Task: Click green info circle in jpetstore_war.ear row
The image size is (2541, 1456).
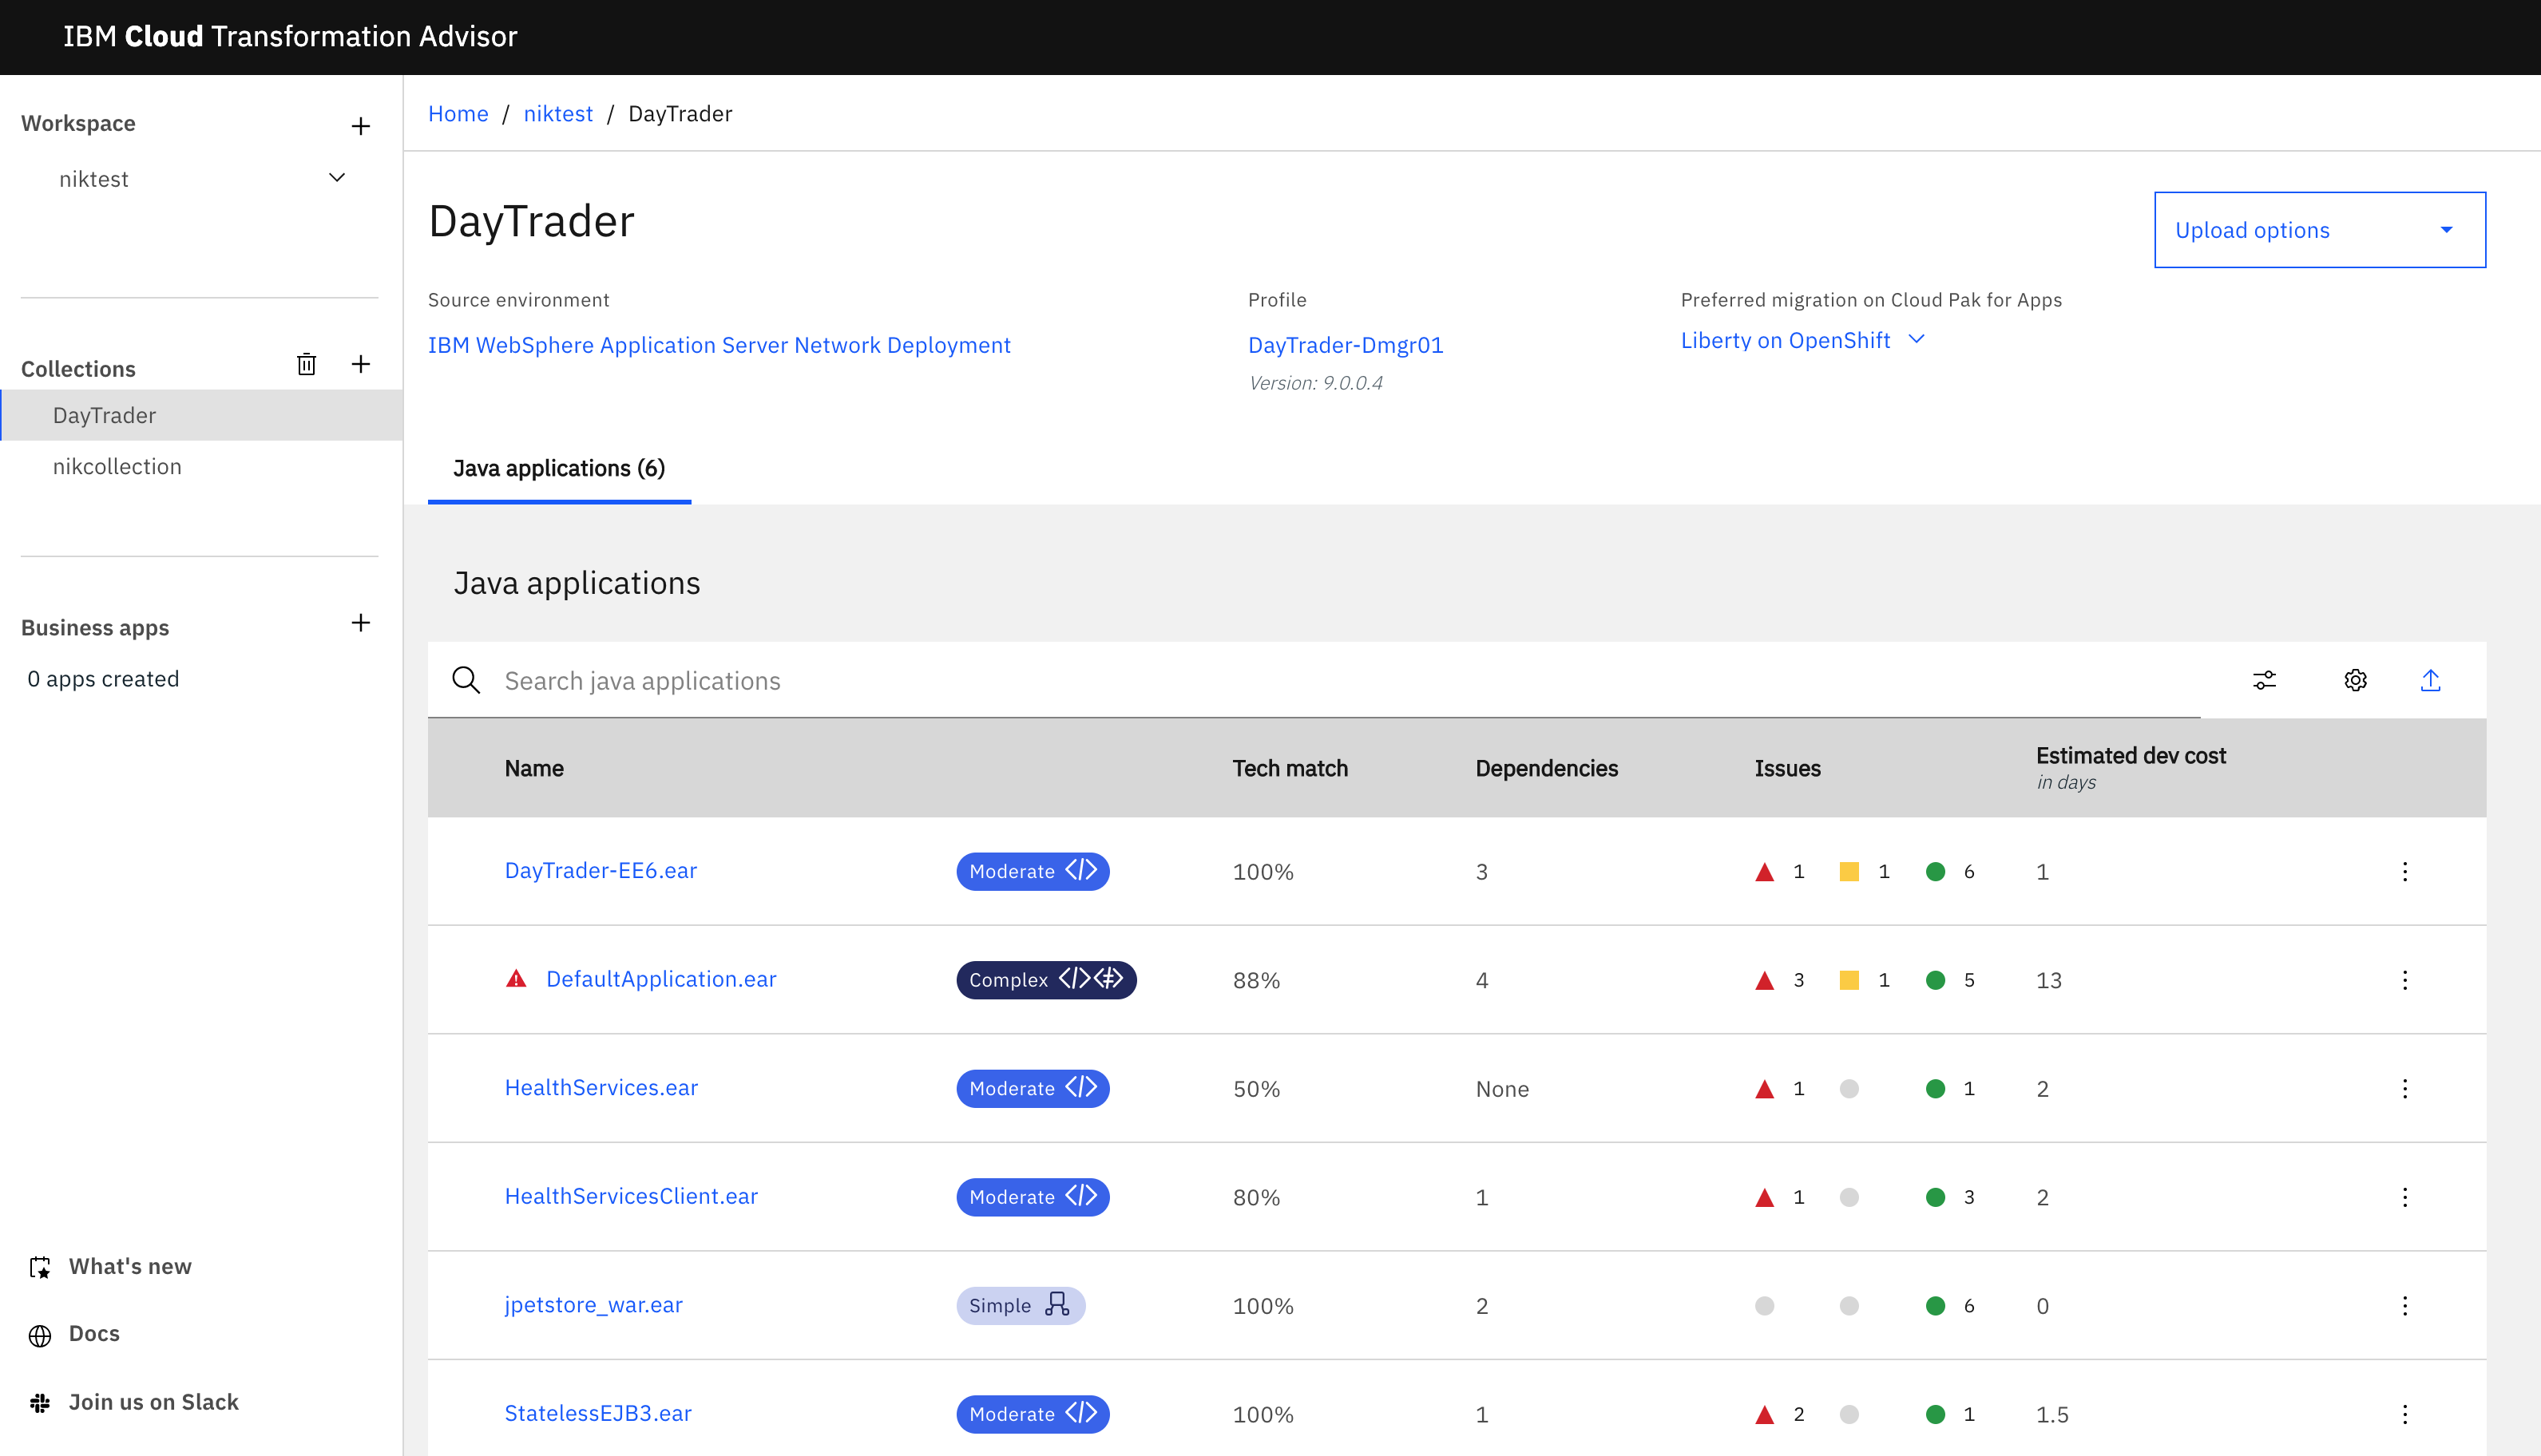Action: click(x=1936, y=1306)
